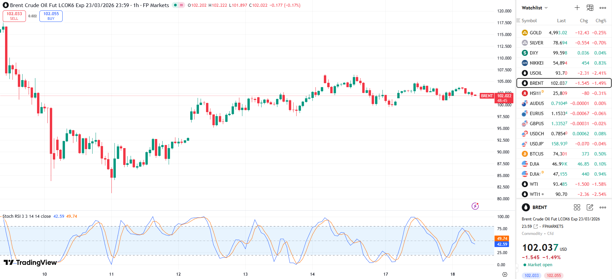Click the green market open status dot
The width and height of the screenshot is (612, 279).
click(525, 265)
